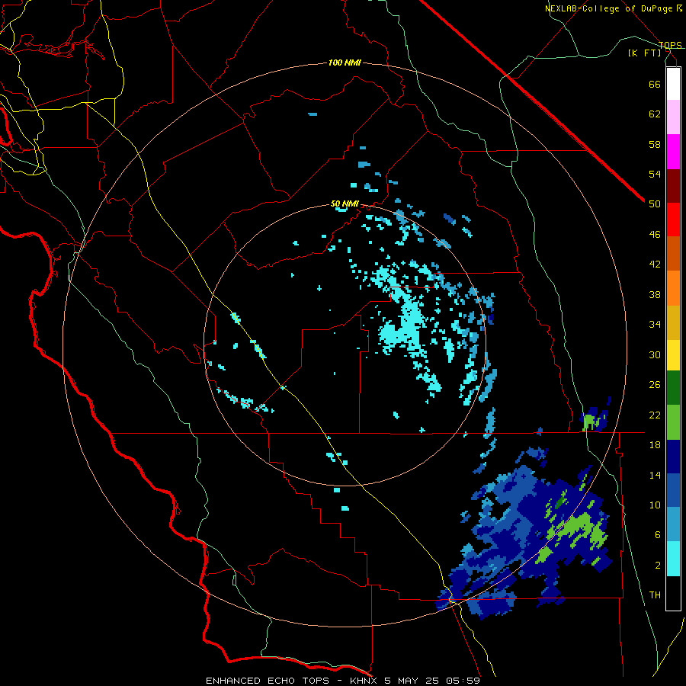Image resolution: width=686 pixels, height=686 pixels.
Task: Select the bright yellow legend swatch
Action: coord(673,354)
